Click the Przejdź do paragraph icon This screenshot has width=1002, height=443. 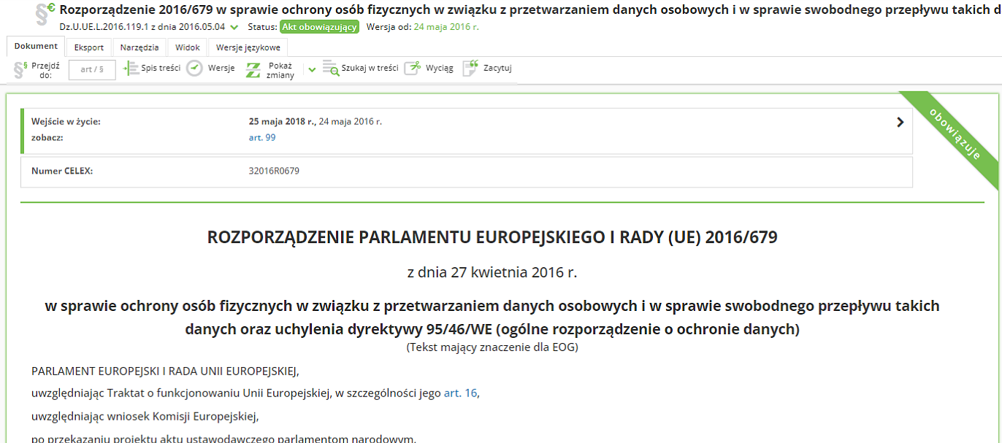coord(20,69)
